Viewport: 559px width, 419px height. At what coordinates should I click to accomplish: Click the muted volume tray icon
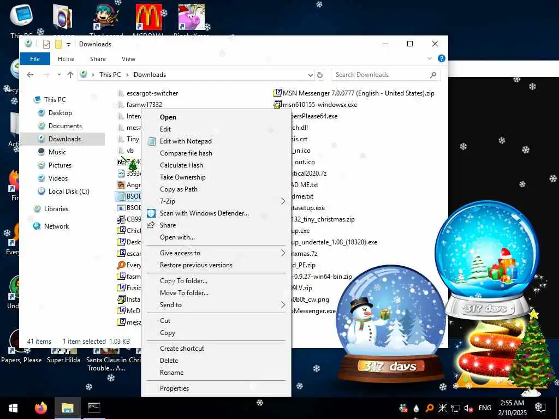468,408
